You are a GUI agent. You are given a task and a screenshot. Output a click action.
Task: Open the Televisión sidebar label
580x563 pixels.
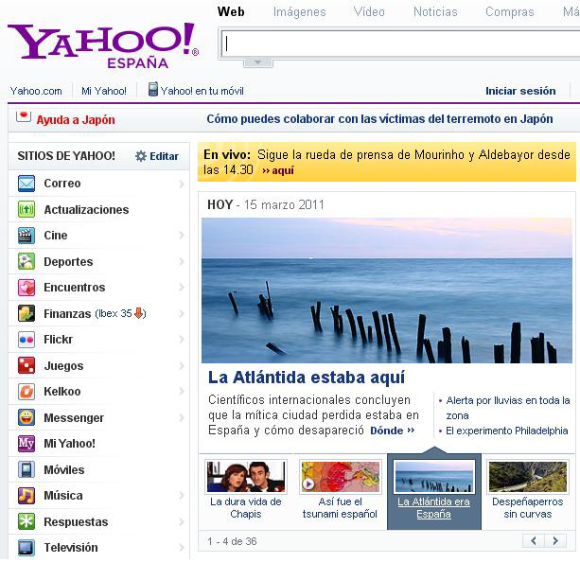click(x=71, y=548)
